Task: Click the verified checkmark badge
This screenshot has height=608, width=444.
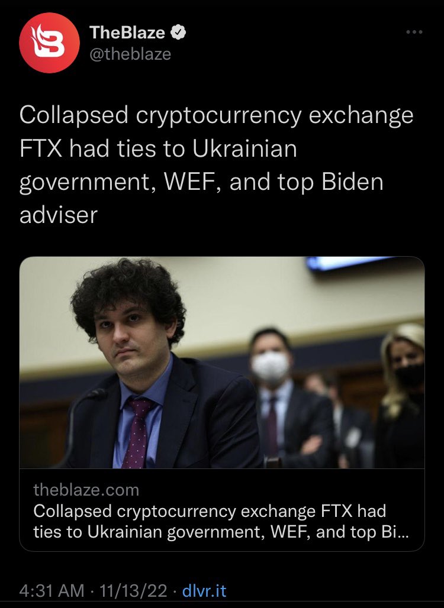Action: pyautogui.click(x=178, y=33)
